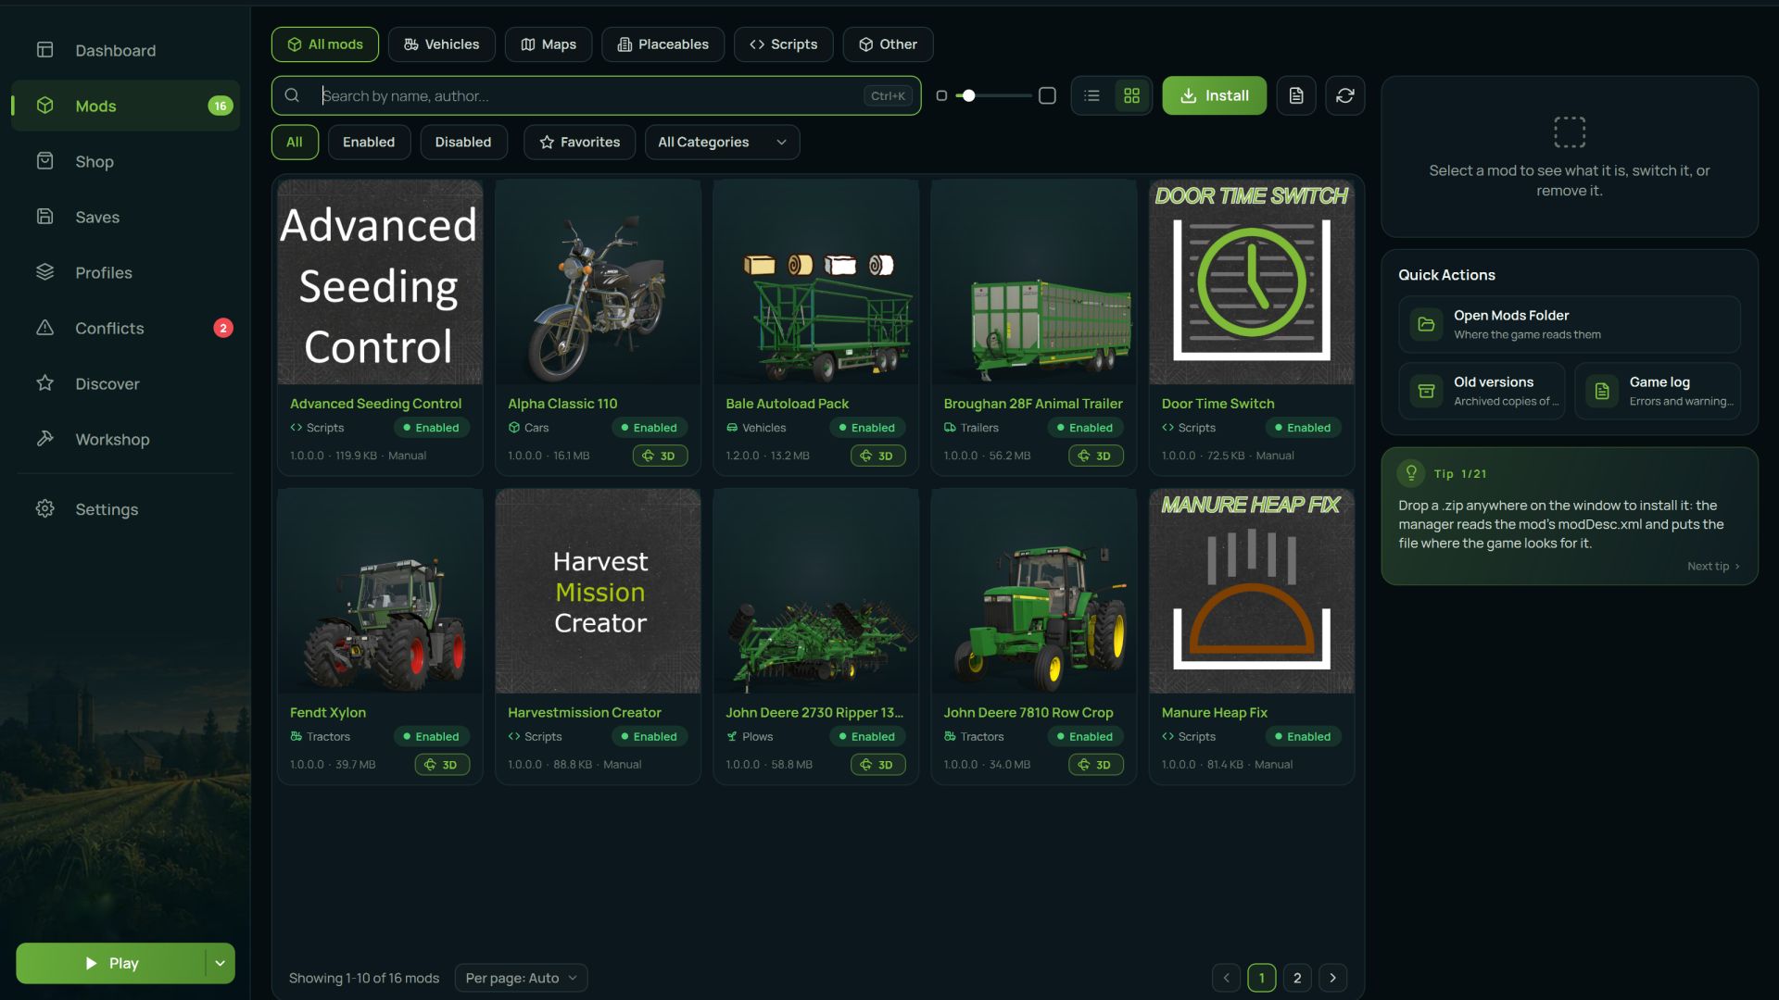Image resolution: width=1779 pixels, height=1000 pixels.
Task: Open 3D preview for Broughan 28F Animal Trailer
Action: click(x=1095, y=456)
